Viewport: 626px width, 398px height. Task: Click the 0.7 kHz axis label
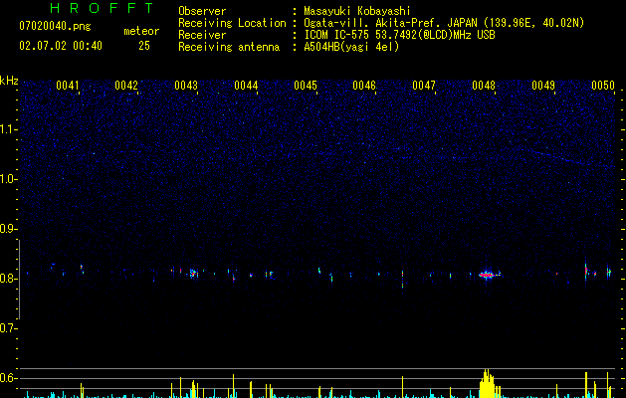[8, 328]
